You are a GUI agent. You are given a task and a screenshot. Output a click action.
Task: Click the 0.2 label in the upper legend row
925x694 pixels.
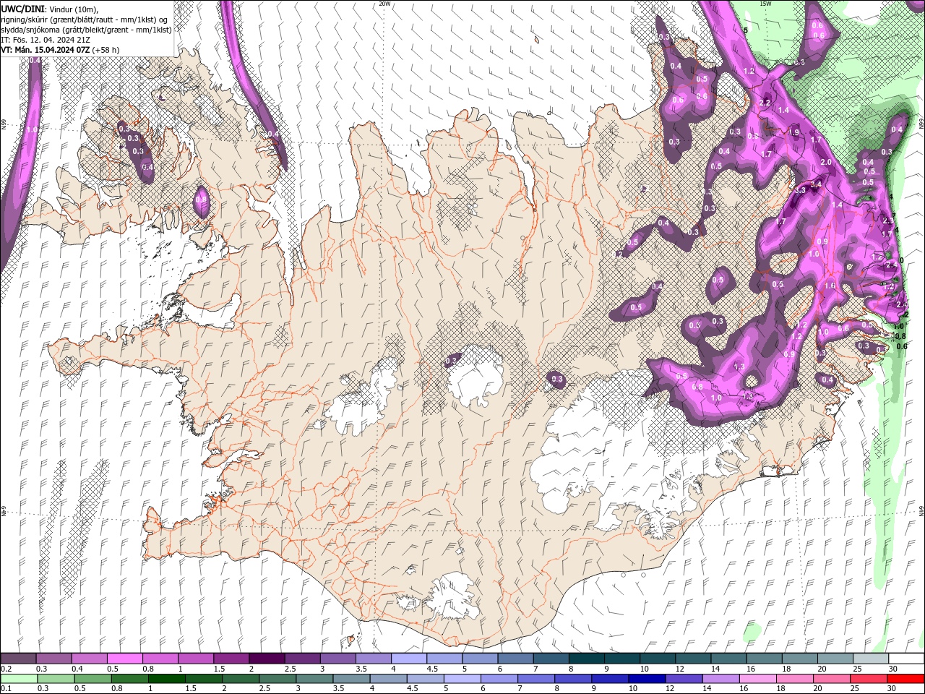tap(7, 669)
